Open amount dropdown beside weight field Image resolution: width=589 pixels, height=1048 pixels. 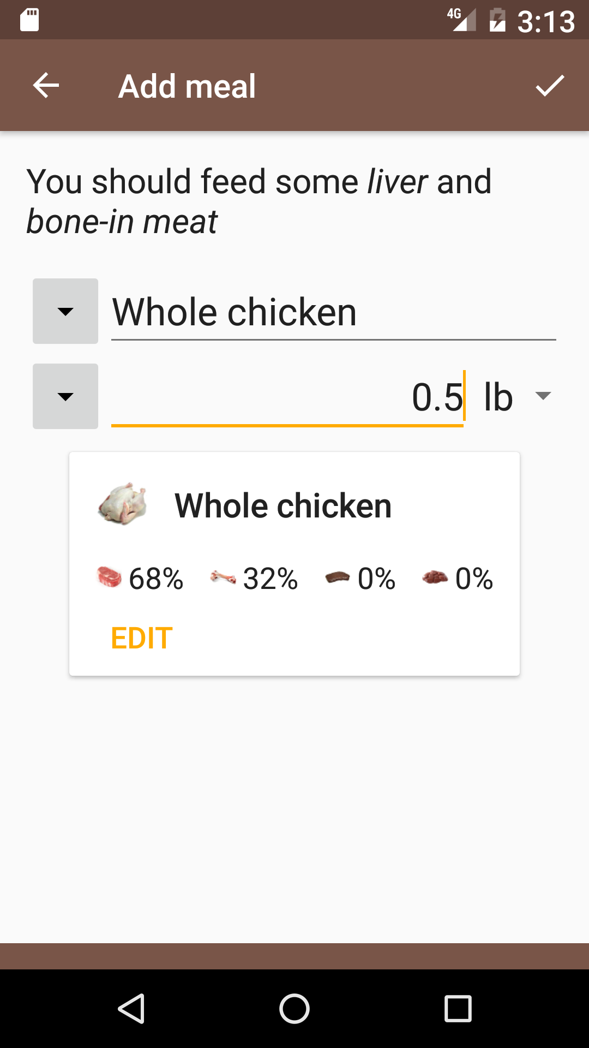[x=65, y=396]
